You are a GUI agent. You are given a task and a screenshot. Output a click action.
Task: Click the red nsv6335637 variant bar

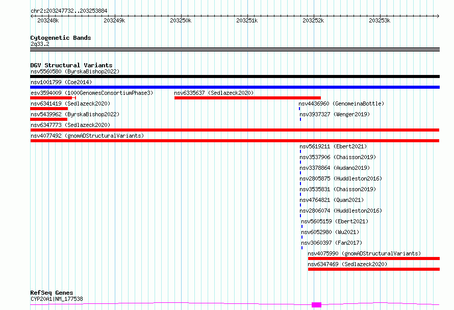point(247,98)
